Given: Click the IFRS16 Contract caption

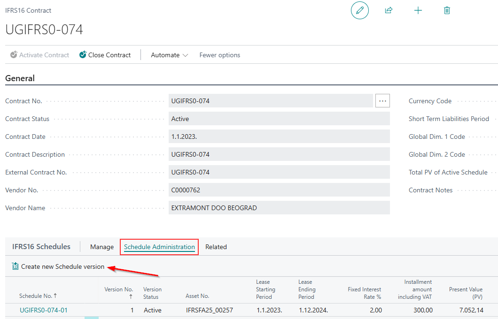Looking at the screenshot, I should click(28, 10).
